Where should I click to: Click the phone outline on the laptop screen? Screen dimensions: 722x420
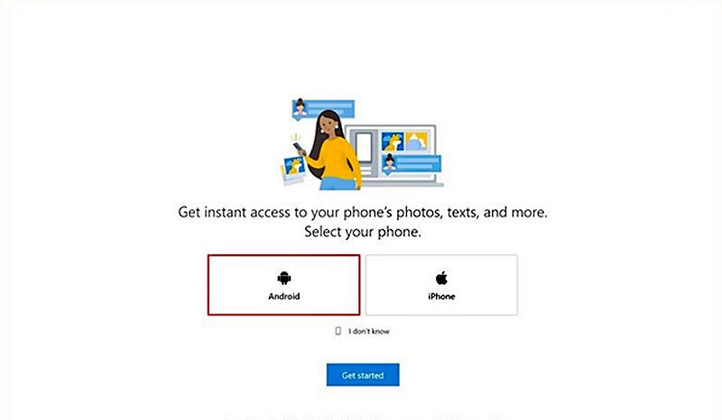364,147
